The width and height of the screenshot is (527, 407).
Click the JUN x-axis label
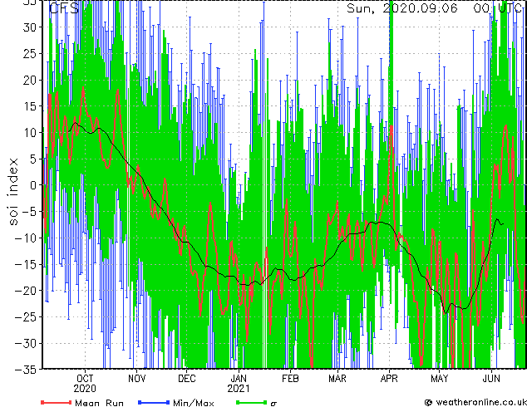(x=491, y=379)
